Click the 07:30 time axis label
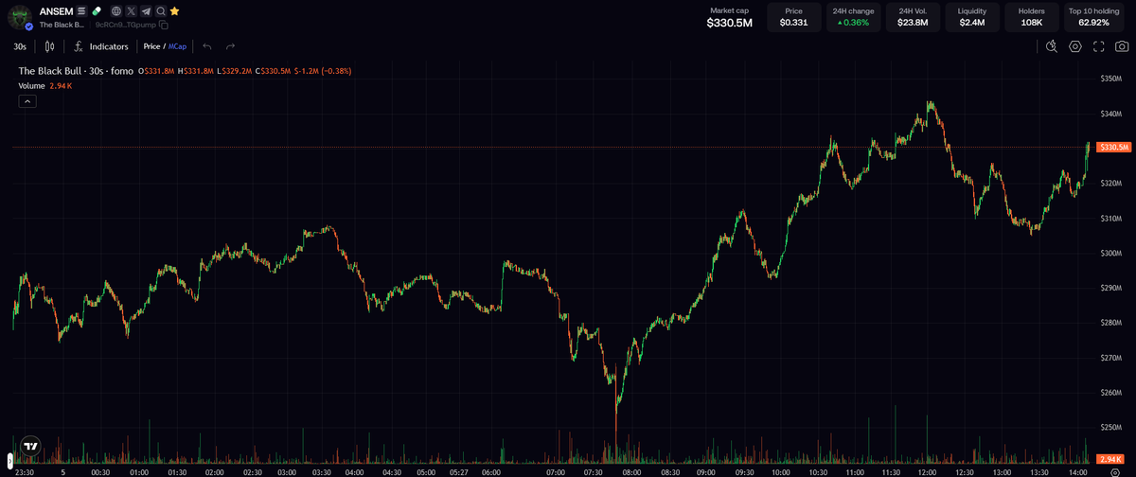 tap(595, 470)
